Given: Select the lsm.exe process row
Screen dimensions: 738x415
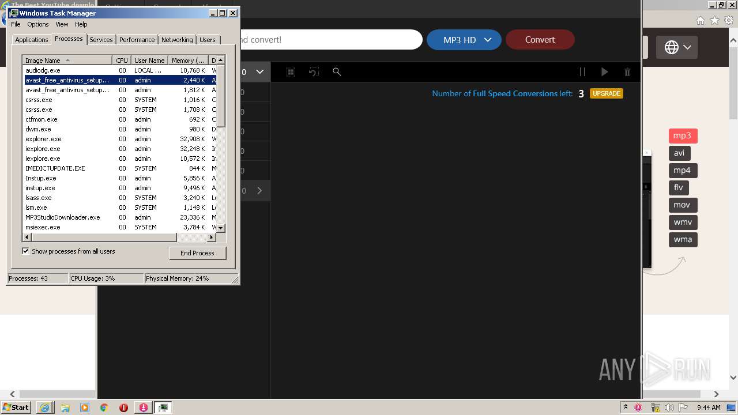Looking at the screenshot, I should 119,207.
